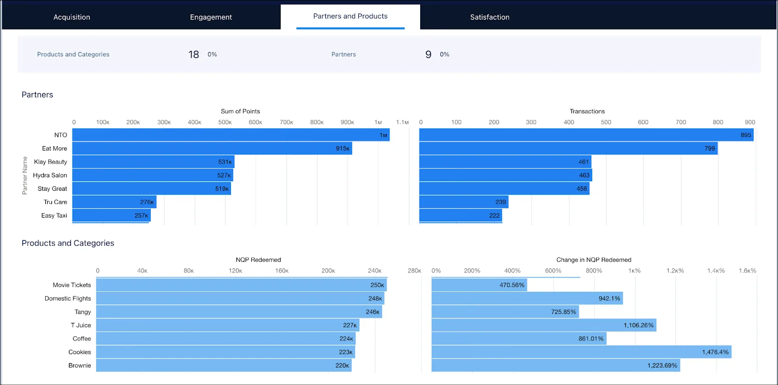778x385 pixels.
Task: Click the Klay Beauty partner label
Action: click(51, 162)
